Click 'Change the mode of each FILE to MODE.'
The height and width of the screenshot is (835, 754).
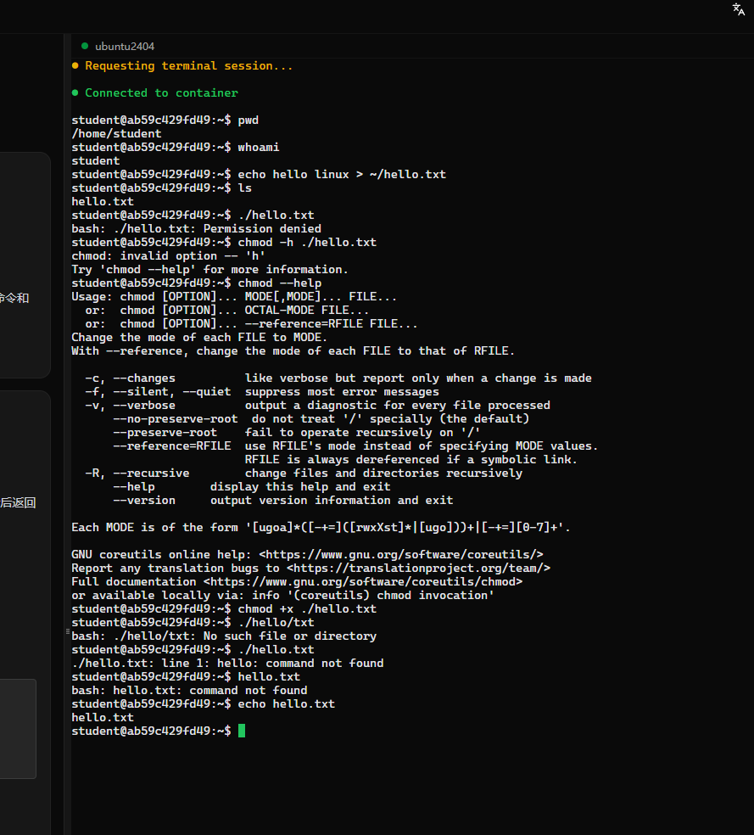199,338
